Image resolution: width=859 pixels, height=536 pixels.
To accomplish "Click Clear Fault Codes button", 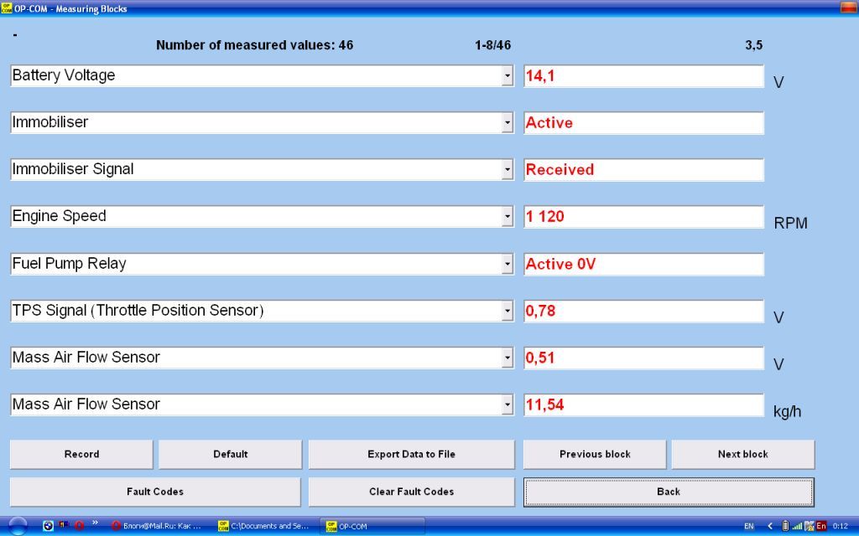I will click(x=411, y=492).
